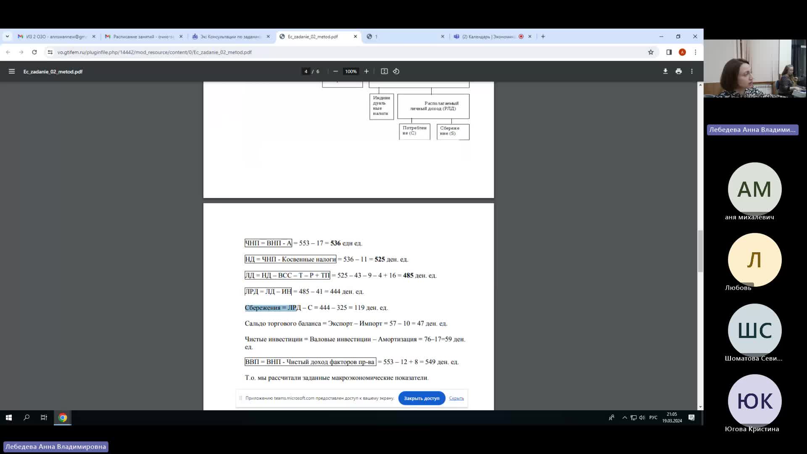Open Chrome three-dot menu
The width and height of the screenshot is (807, 454).
[x=696, y=52]
